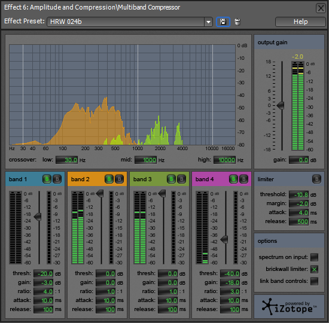Click the low crossover marker line at 30 Hz
329x323 pixels.
(23, 95)
